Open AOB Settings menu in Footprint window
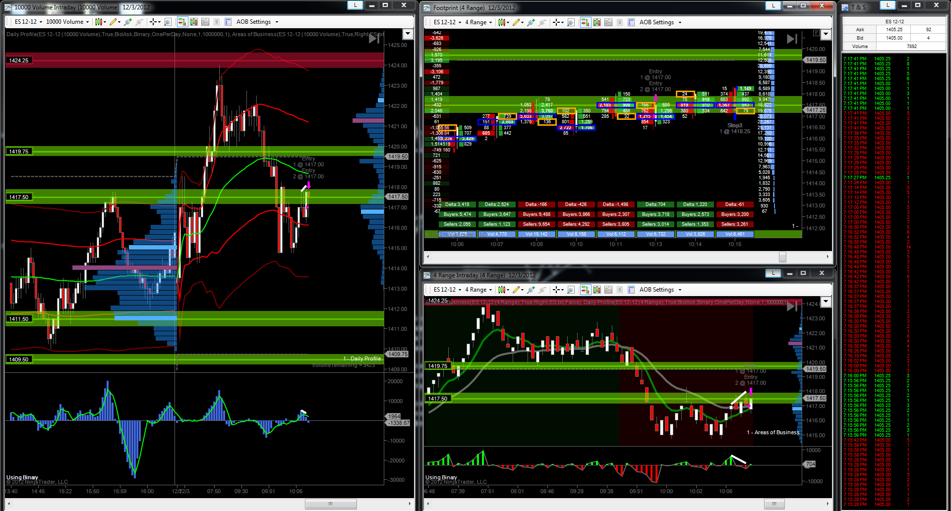 [656, 22]
